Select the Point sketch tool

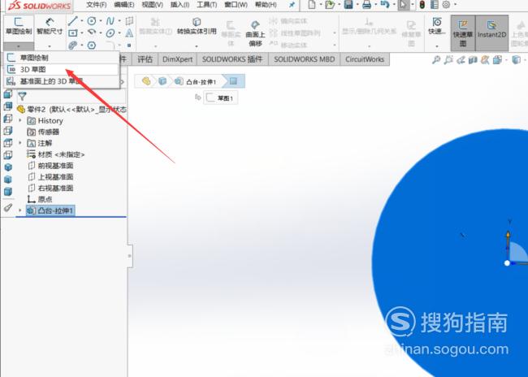click(x=129, y=45)
